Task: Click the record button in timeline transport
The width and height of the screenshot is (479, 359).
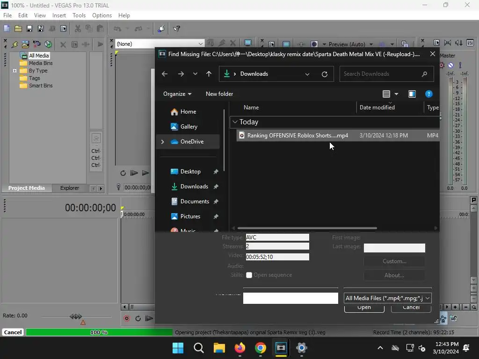Action: coord(127,318)
